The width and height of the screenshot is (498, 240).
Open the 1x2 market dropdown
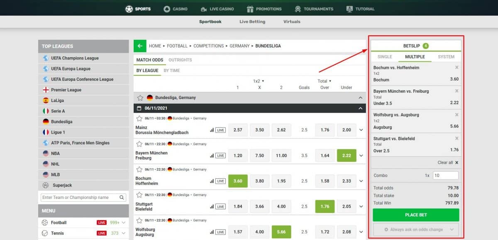tap(259, 81)
